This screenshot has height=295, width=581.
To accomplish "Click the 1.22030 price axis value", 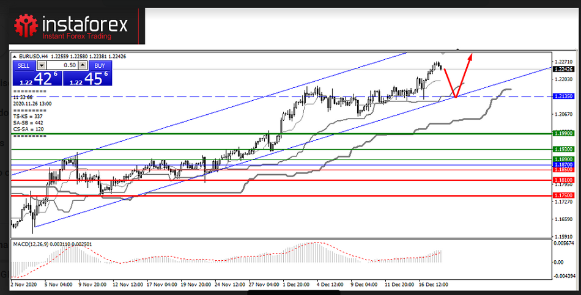I will click(x=564, y=79).
